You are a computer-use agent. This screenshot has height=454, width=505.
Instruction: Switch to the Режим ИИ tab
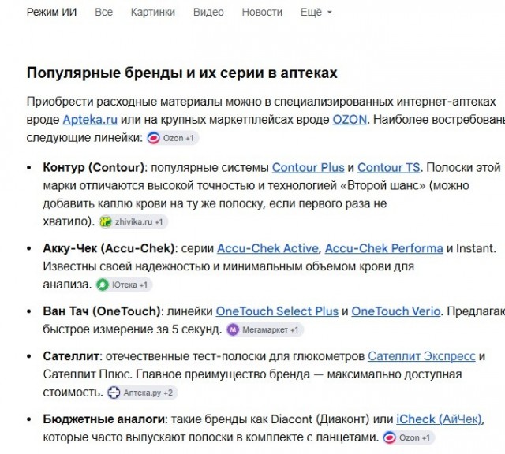coord(51,13)
